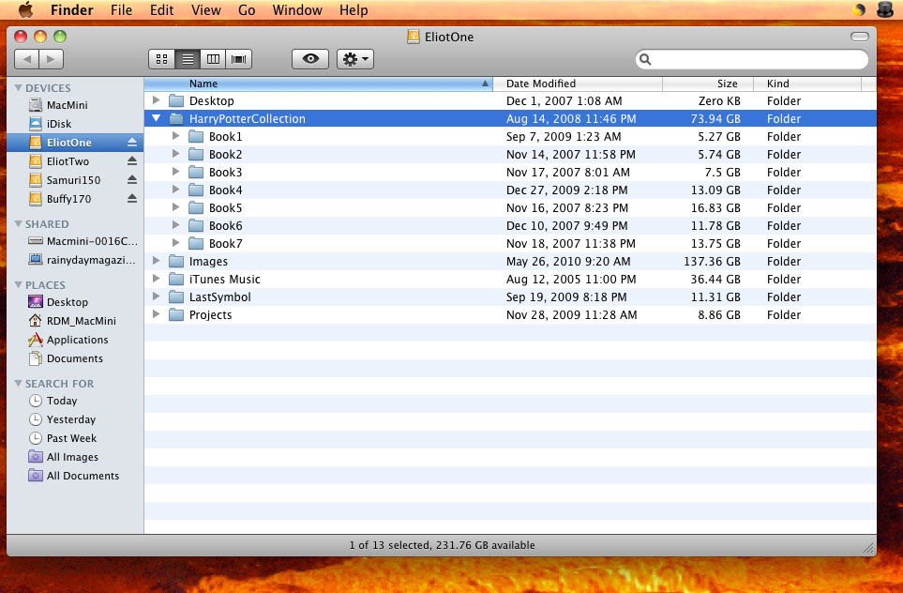
Task: Go forward with the right arrow button
Action: (x=52, y=59)
